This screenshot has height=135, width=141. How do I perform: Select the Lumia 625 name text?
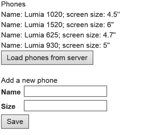(41, 35)
